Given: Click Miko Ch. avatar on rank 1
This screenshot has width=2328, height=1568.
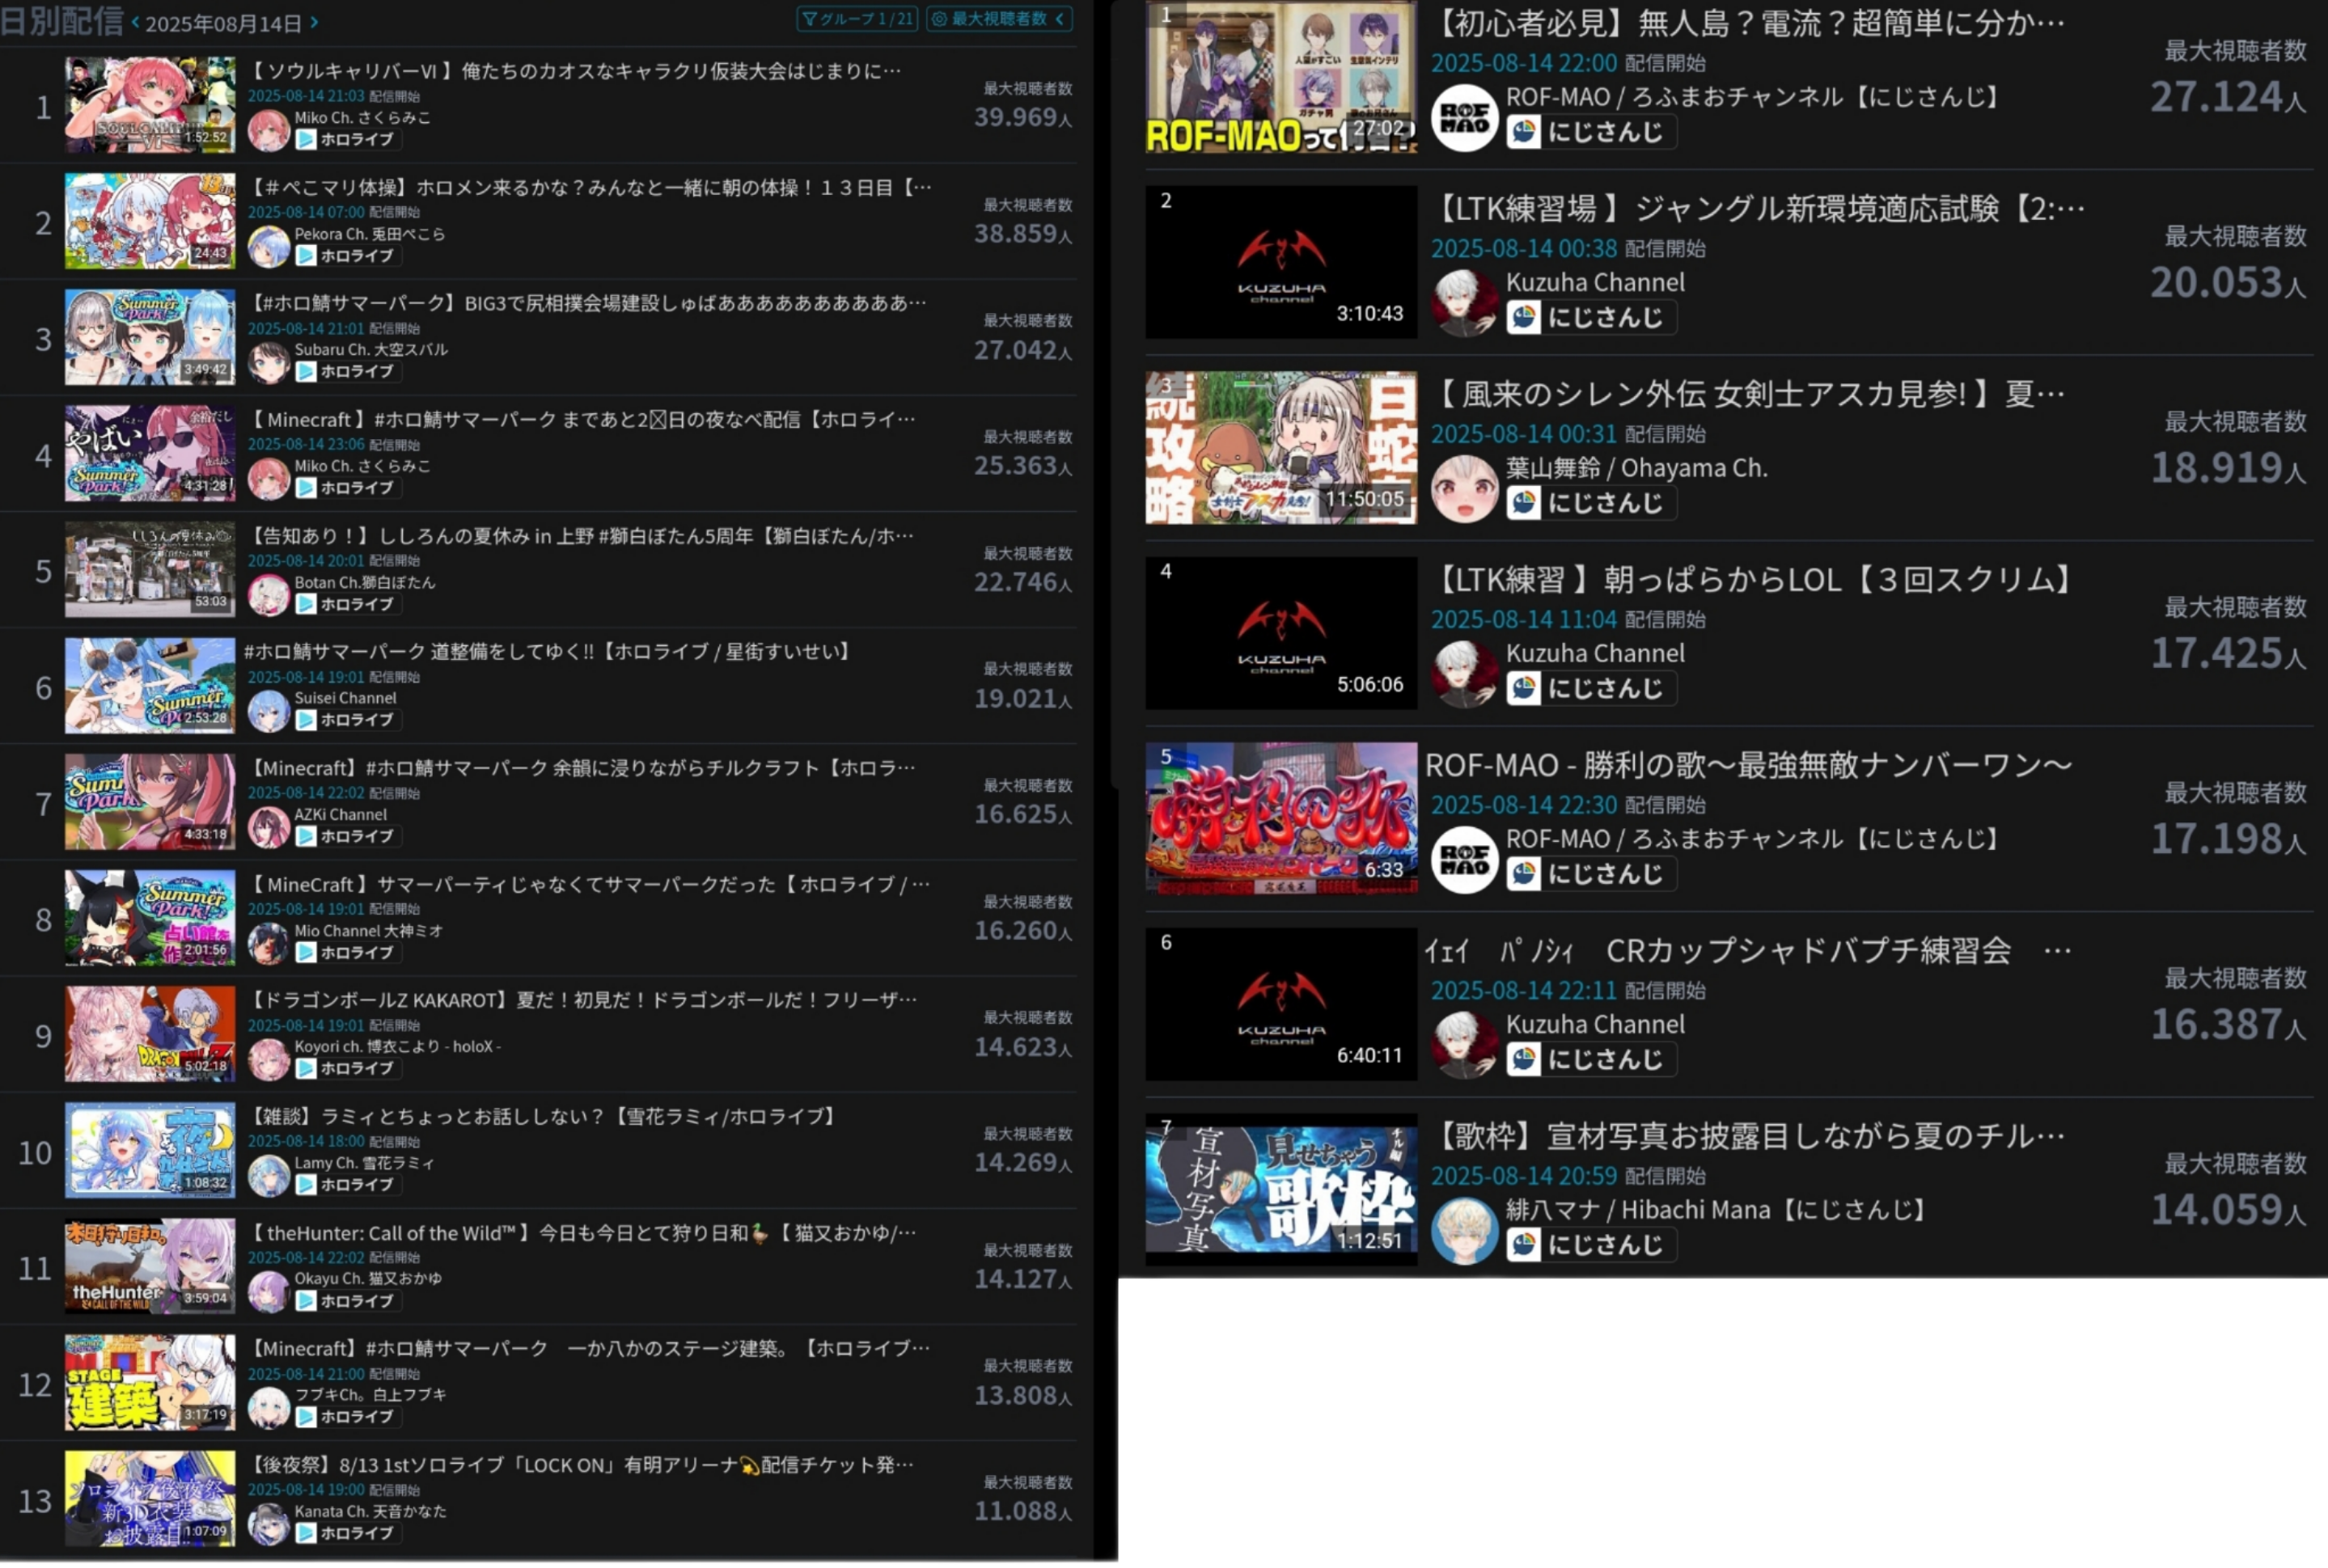Looking at the screenshot, I should click(268, 131).
